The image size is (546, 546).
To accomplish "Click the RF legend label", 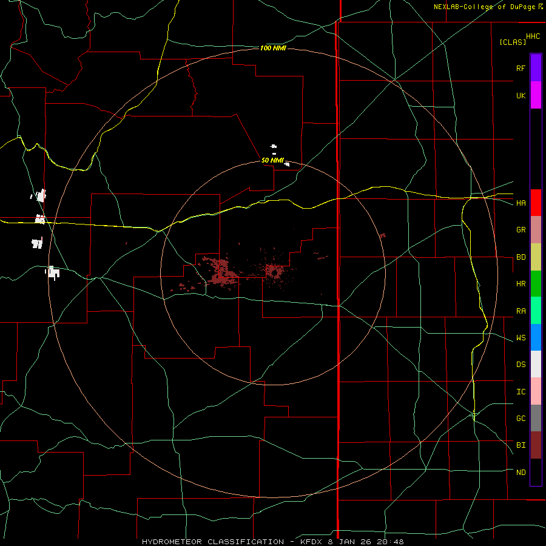I will coord(521,68).
